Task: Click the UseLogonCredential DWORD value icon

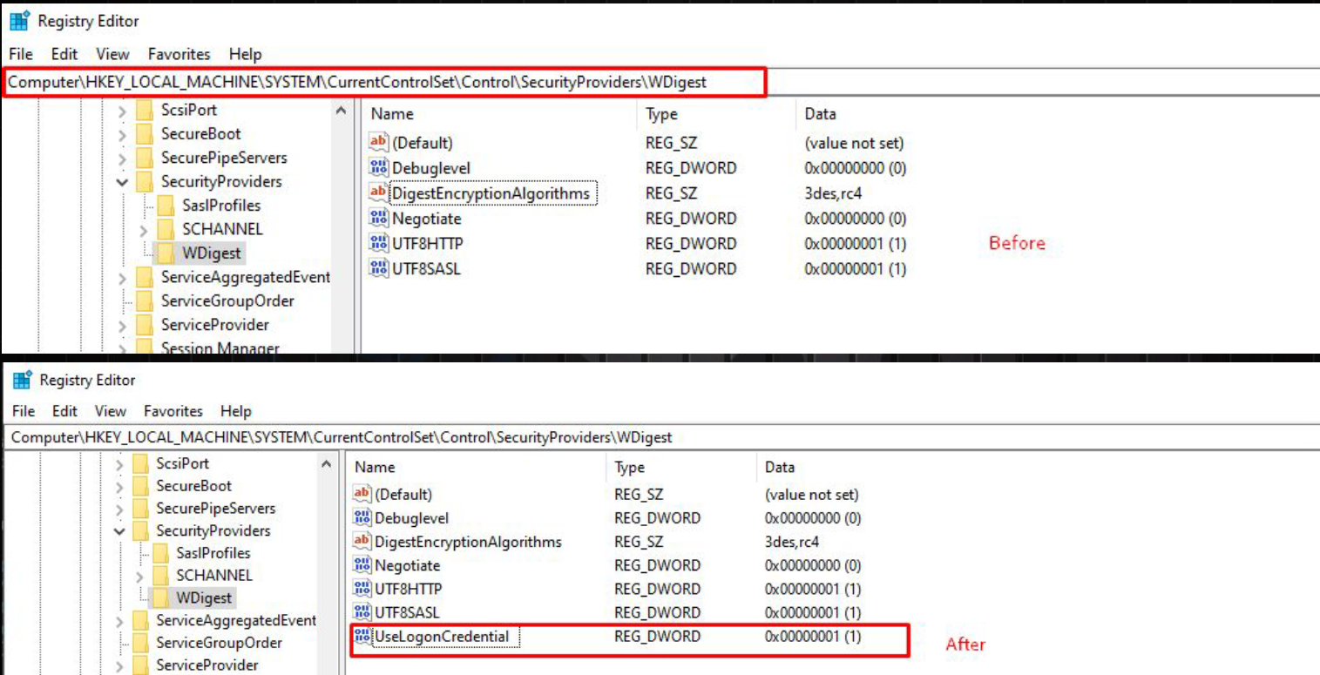Action: tap(362, 637)
